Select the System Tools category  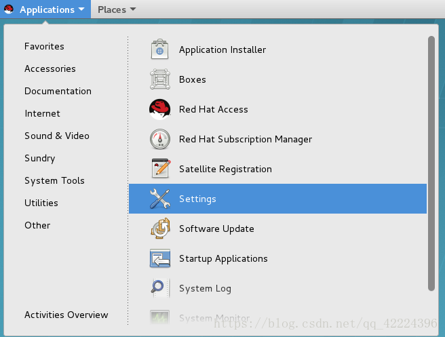[54, 181]
